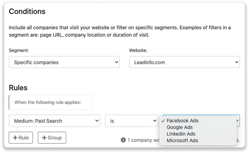Image resolution: width=249 pixels, height=153 pixels.
Task: Add a new Rule
Action: pos(21,137)
